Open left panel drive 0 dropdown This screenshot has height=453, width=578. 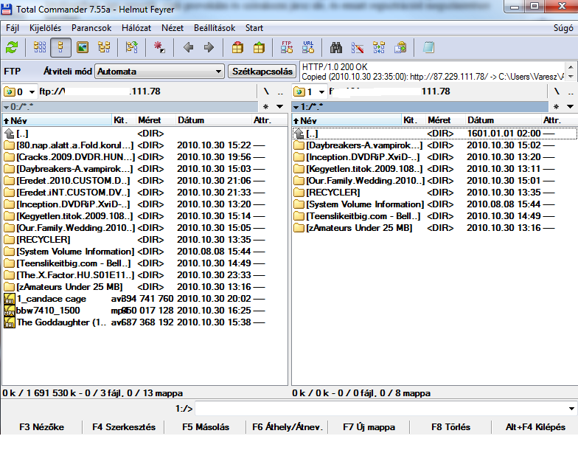[20, 91]
